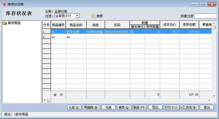The height and width of the screenshot is (119, 219).
Task: Click barcode cell 69121314443343
Action: point(117,32)
